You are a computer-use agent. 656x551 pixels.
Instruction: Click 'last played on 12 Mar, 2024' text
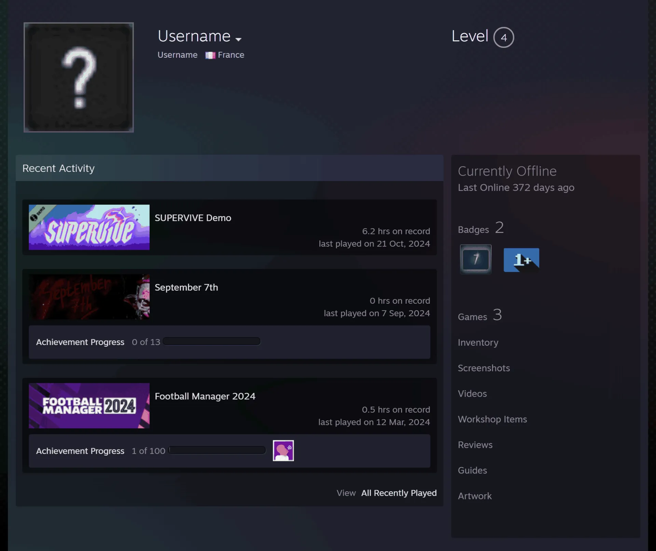click(374, 422)
